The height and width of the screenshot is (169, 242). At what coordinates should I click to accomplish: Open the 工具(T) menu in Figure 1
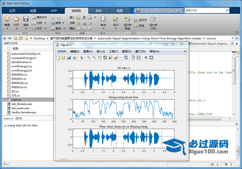114,51
